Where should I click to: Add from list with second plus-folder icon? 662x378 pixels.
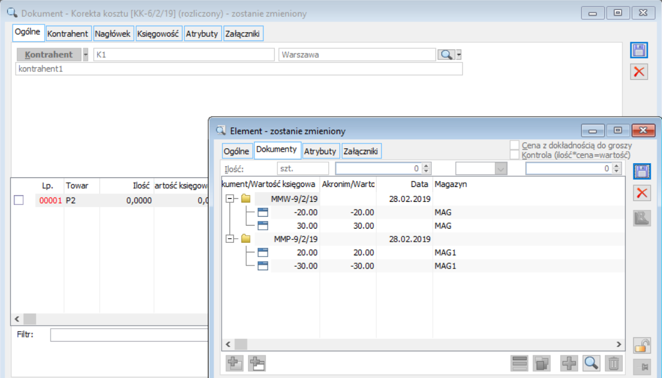pos(257,363)
